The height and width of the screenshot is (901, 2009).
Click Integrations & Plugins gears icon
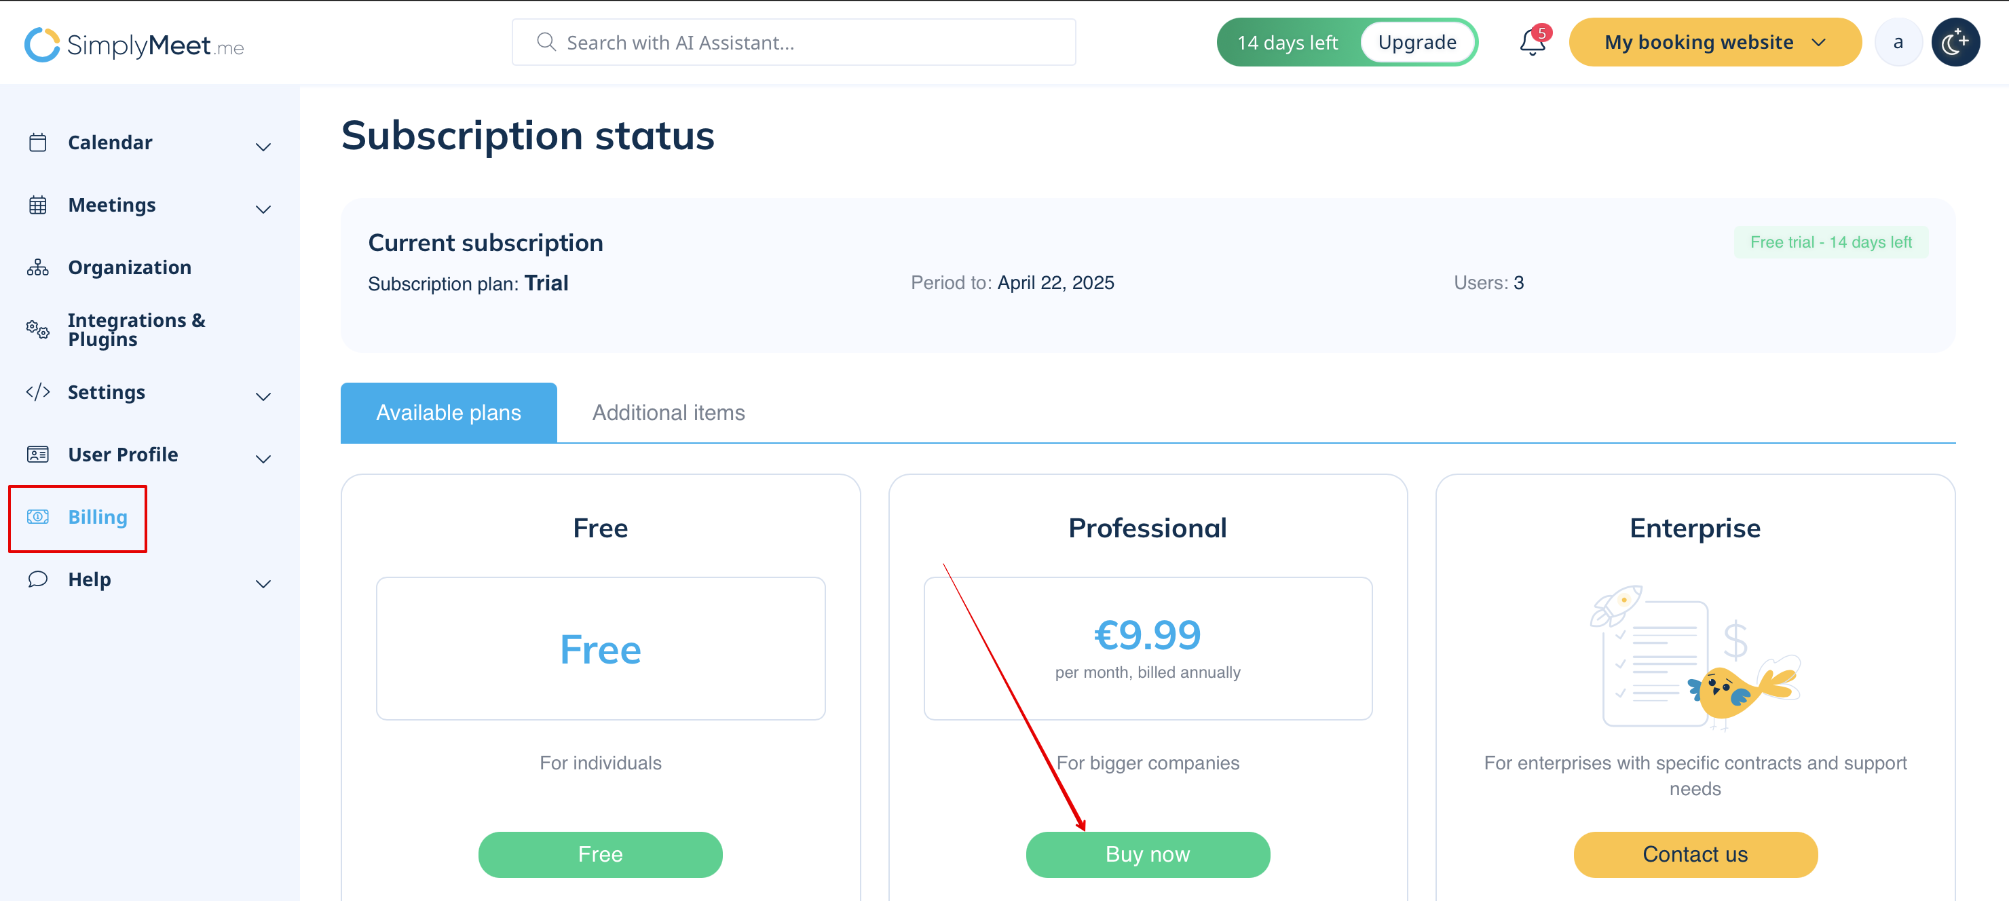tap(37, 330)
